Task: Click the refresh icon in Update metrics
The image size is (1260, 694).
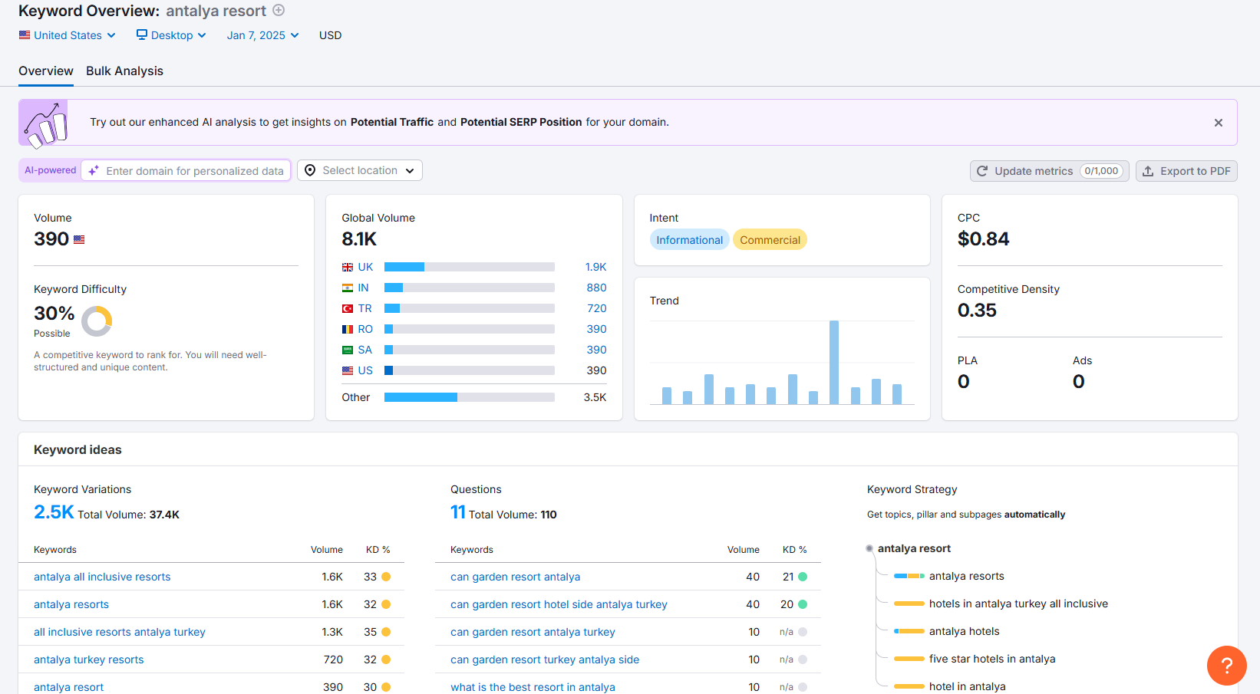Action: pyautogui.click(x=982, y=171)
